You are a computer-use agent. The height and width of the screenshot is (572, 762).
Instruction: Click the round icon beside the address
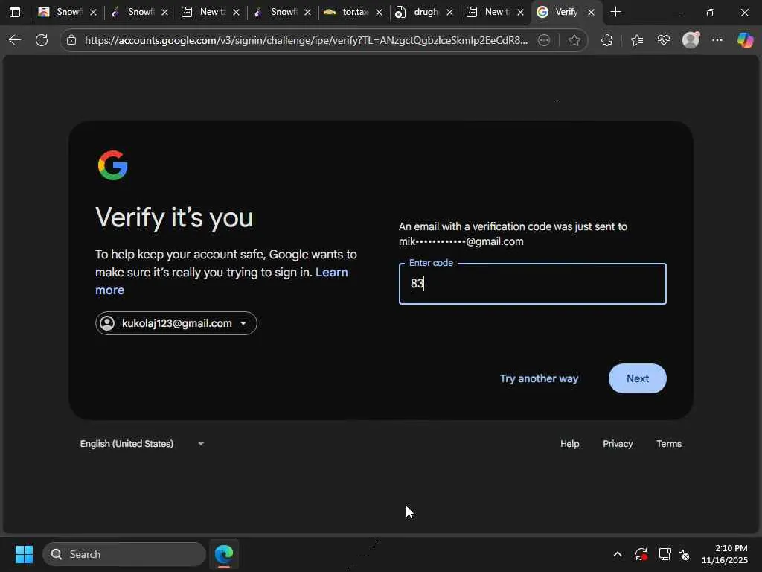[x=544, y=40]
